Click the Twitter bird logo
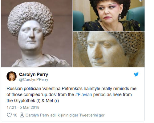The height and width of the screenshot is (123, 154). click(x=136, y=74)
